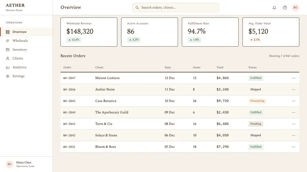Click the Client column header
This screenshot has width=307, height=172.
(99, 67)
